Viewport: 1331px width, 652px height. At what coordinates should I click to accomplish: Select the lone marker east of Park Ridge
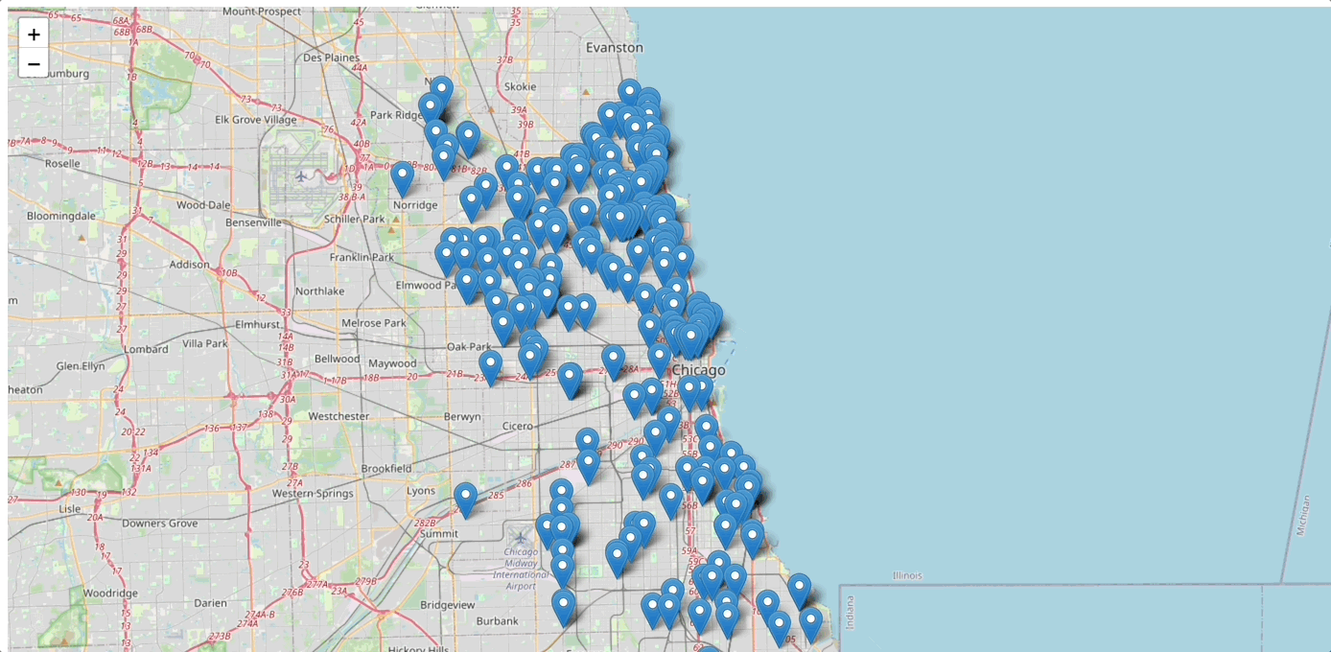pyautogui.click(x=468, y=138)
